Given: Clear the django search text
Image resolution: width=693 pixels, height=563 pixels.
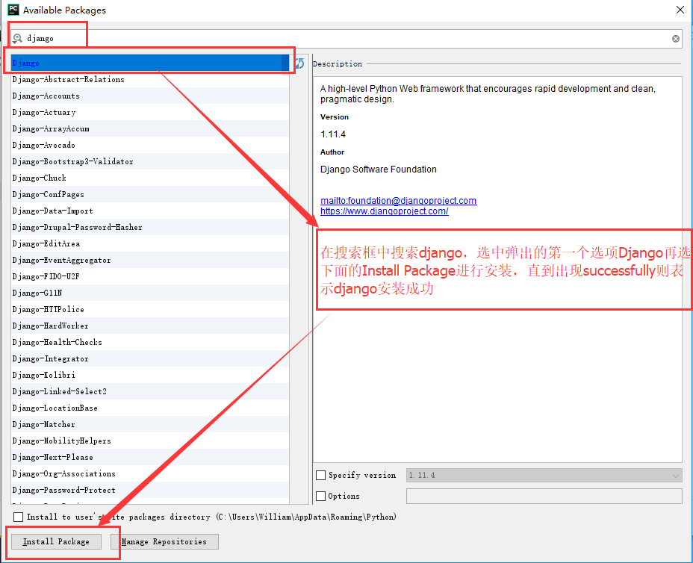Looking at the screenshot, I should click(675, 39).
